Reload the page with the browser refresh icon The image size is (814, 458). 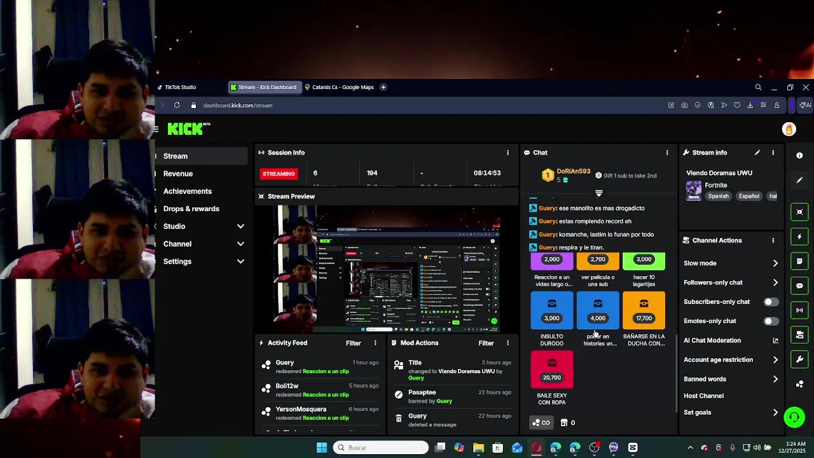[x=177, y=105]
